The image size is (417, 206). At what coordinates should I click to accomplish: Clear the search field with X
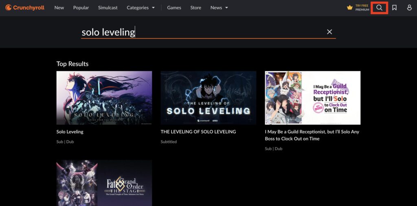click(x=329, y=32)
